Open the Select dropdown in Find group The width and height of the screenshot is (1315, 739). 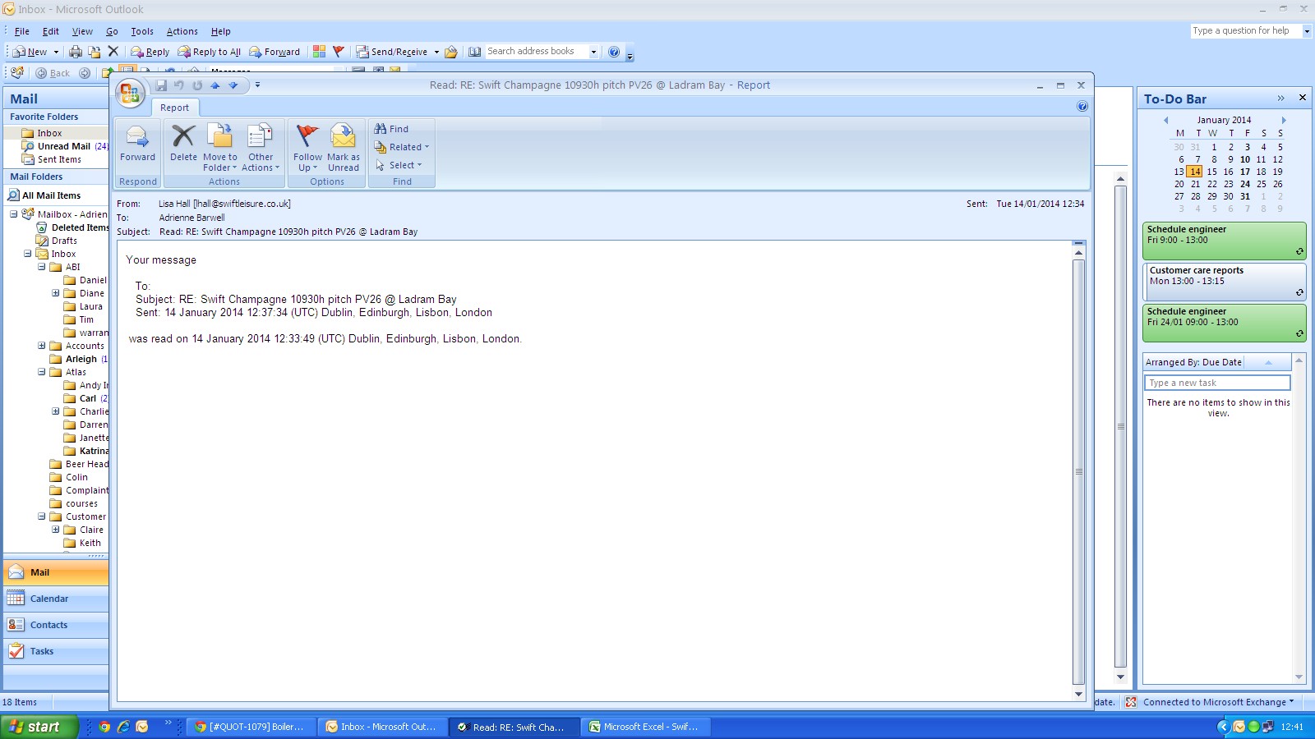point(399,165)
